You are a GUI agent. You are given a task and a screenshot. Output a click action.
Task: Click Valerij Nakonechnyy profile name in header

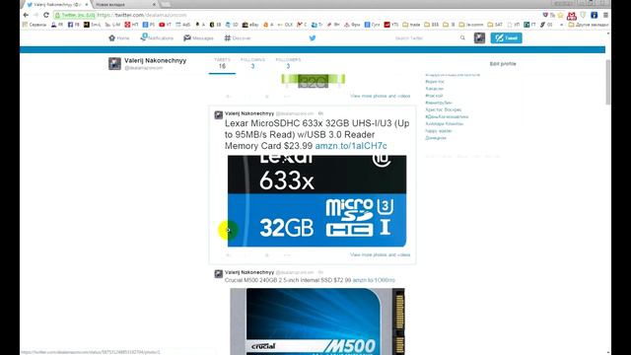[x=156, y=60]
